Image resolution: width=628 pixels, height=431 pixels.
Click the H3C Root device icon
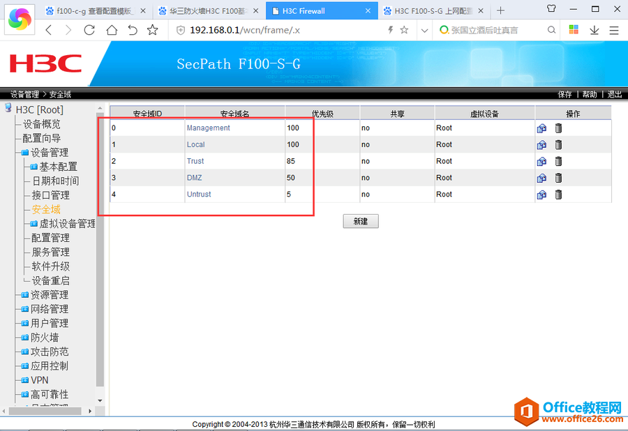point(8,108)
